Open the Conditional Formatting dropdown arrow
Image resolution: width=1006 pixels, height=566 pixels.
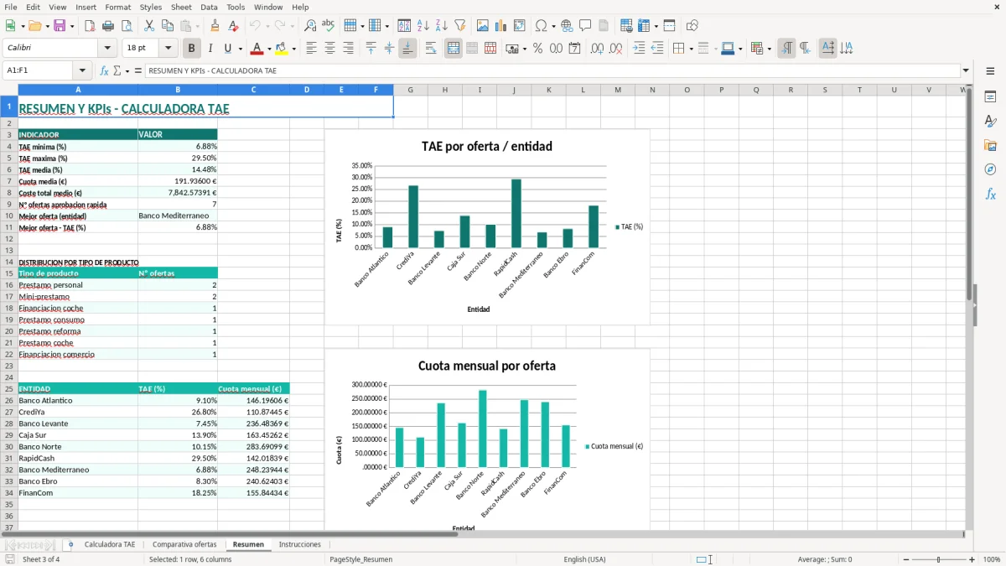tap(768, 49)
